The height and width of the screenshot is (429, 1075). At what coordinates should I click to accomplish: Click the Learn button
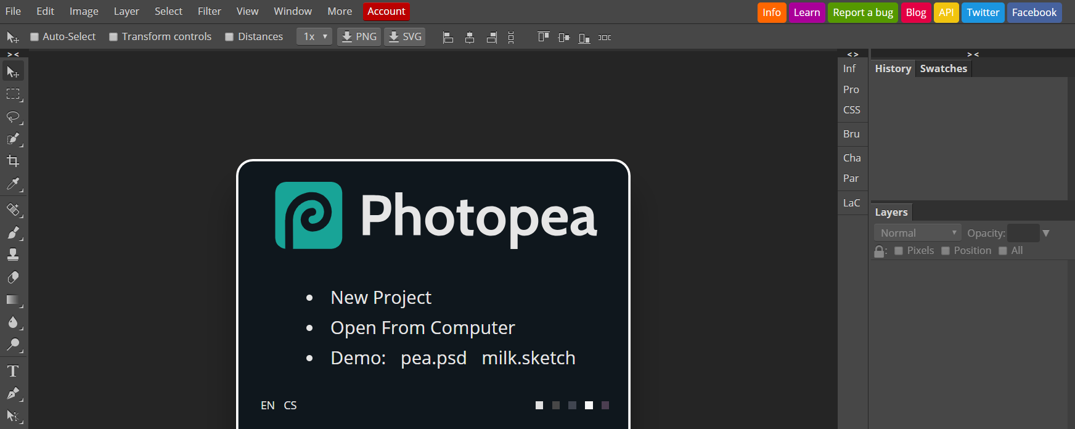pos(807,12)
